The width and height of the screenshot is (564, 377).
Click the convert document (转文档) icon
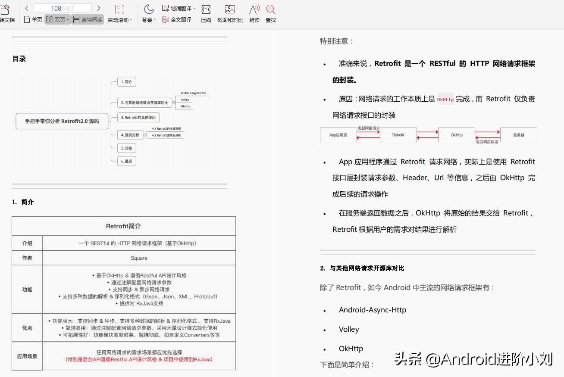5,9
